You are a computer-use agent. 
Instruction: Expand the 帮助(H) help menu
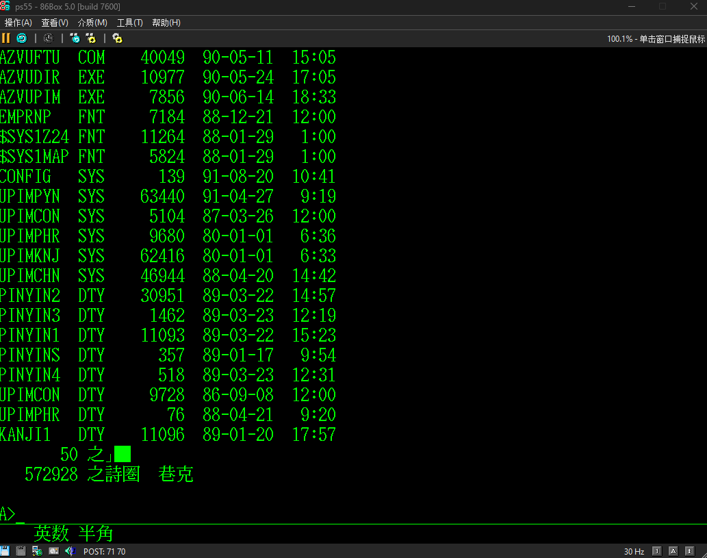coord(166,23)
